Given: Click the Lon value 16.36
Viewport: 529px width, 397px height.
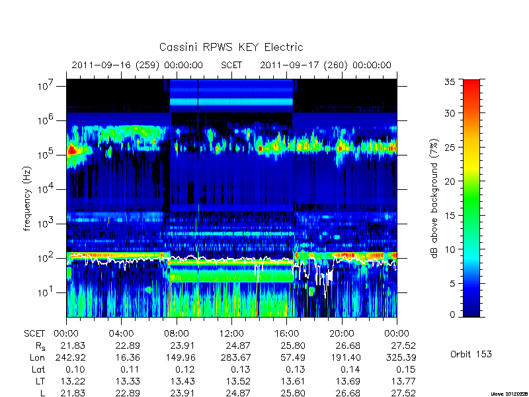Looking at the screenshot, I should point(128,357).
